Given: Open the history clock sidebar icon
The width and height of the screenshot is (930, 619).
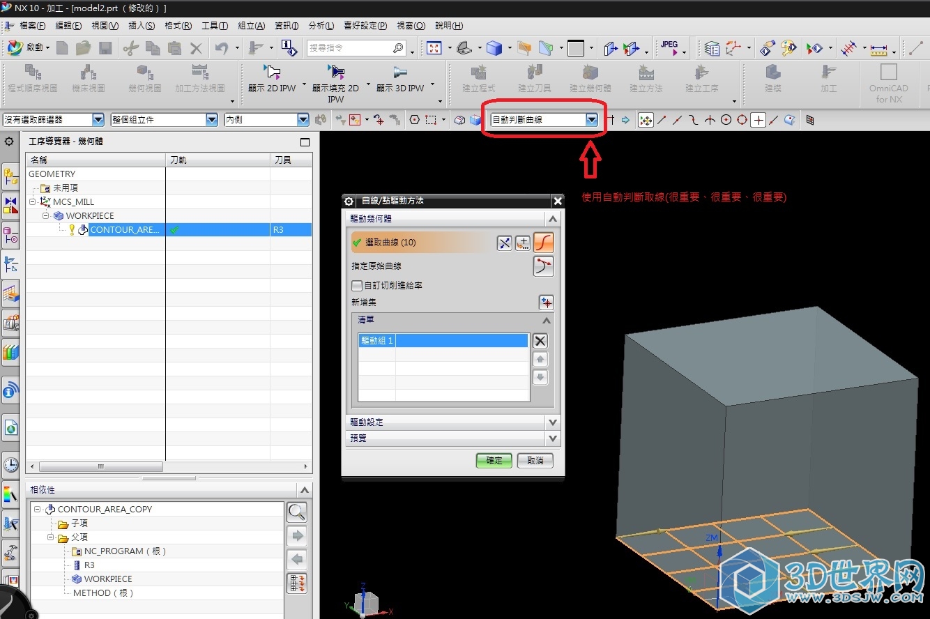Looking at the screenshot, I should (10, 464).
